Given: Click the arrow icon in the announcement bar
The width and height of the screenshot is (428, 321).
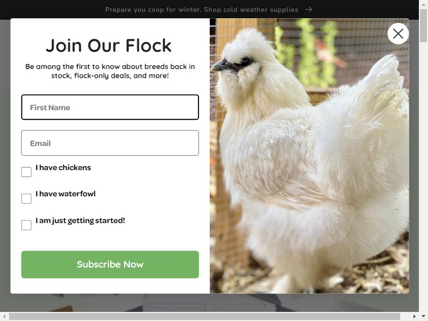Looking at the screenshot, I should click(x=309, y=10).
